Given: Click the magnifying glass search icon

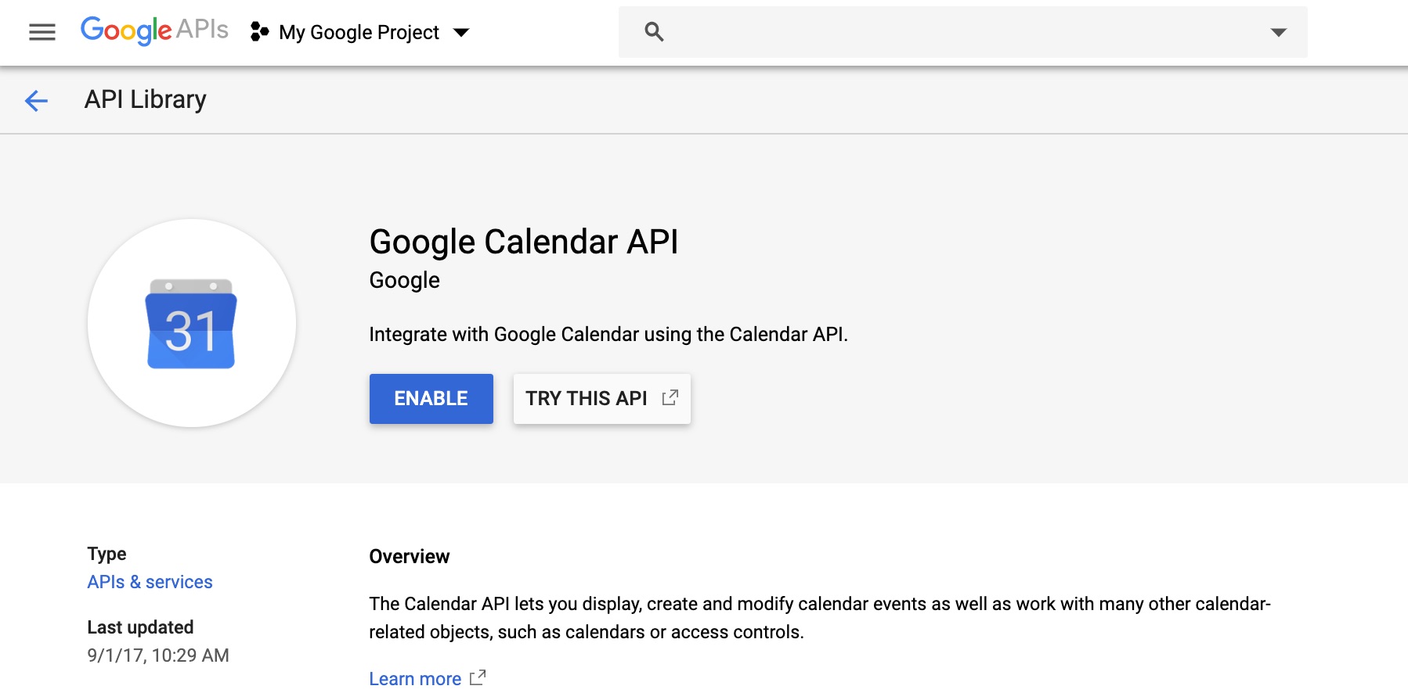Looking at the screenshot, I should point(654,32).
